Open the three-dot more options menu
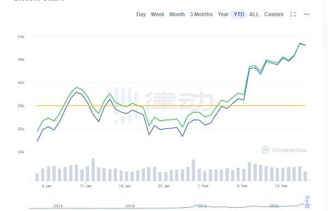This screenshot has height=211, width=328. pyautogui.click(x=307, y=14)
